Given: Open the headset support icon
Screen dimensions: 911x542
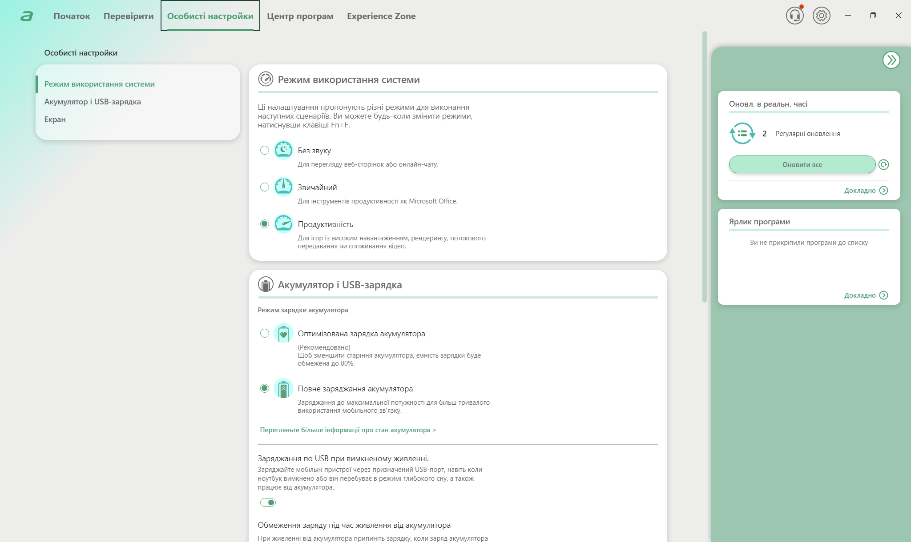Looking at the screenshot, I should (x=794, y=16).
